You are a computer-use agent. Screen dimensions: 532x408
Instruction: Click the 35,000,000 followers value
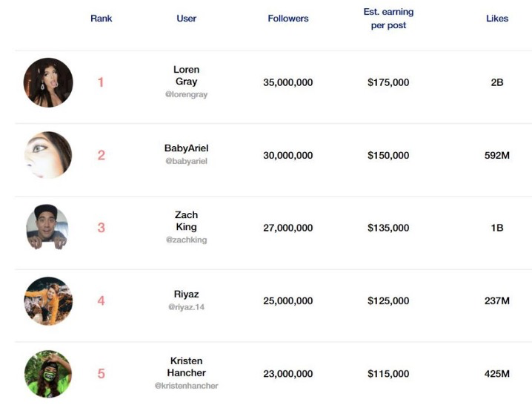click(x=288, y=82)
